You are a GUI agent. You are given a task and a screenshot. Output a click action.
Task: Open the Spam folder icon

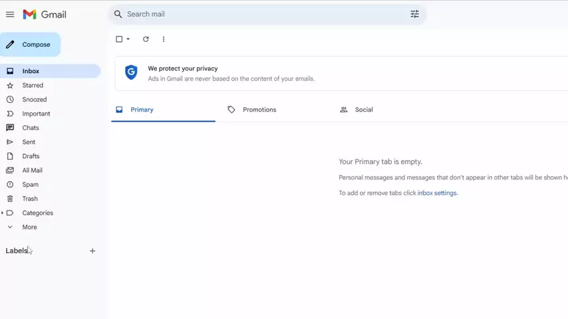coord(10,185)
